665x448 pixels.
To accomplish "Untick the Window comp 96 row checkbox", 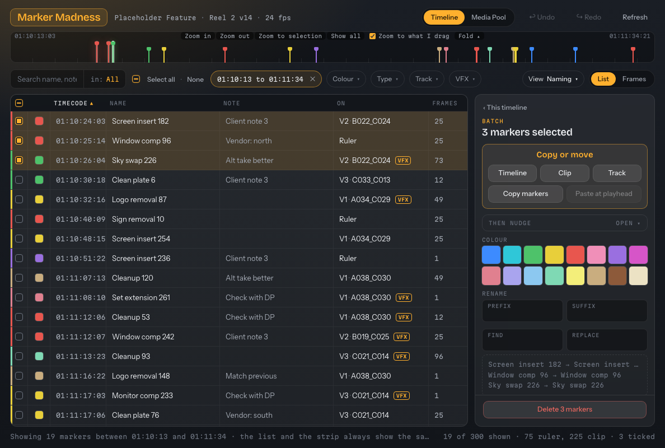I will tap(19, 141).
